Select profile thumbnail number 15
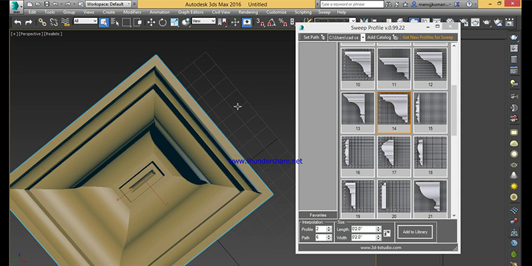Viewport: 532px width, 266px height. (x=430, y=112)
